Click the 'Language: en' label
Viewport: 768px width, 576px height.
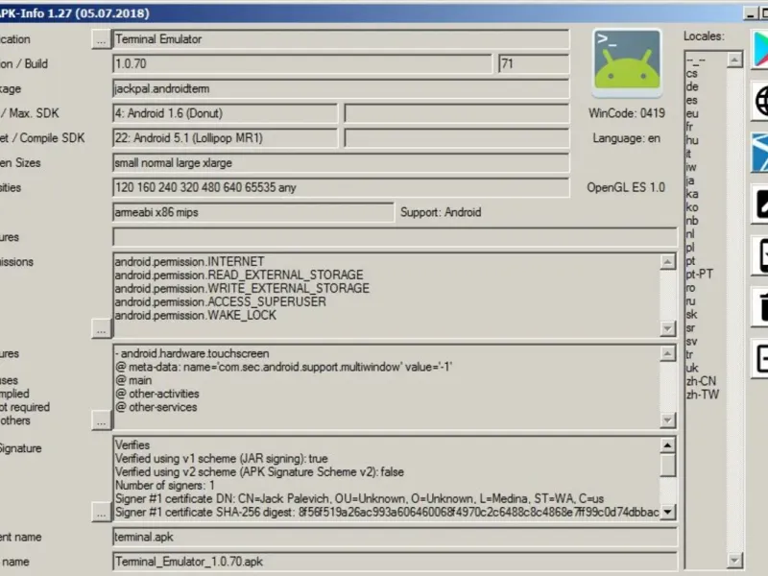tap(627, 138)
